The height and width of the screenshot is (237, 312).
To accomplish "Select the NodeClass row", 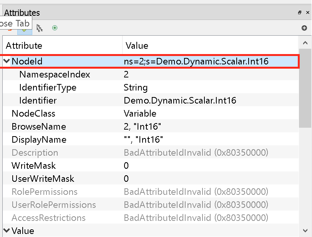I will tap(151, 114).
